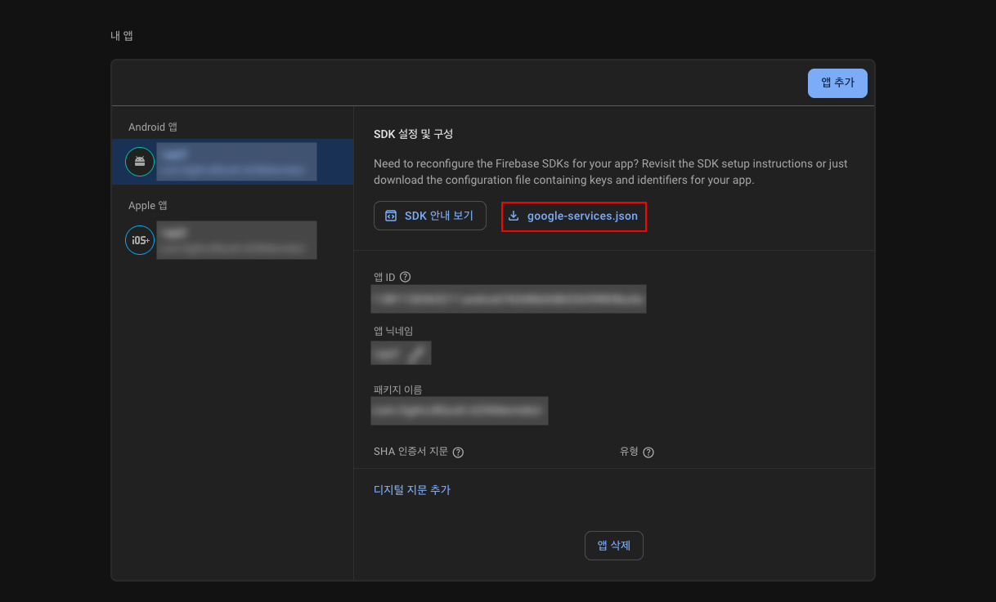Screen dimensions: 996x602
Task: Select the Android app icon
Action: coord(139,161)
